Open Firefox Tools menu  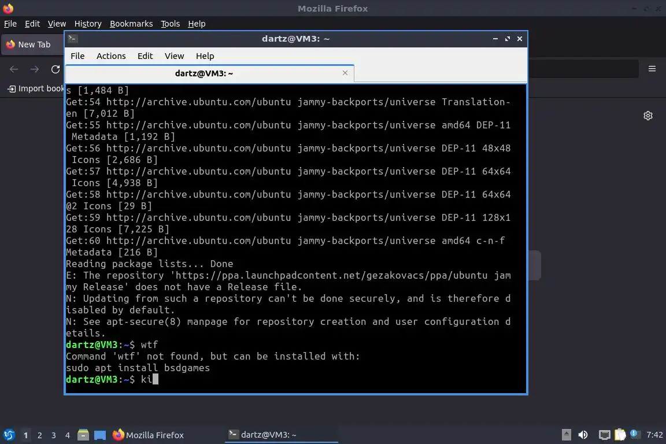tap(171, 24)
